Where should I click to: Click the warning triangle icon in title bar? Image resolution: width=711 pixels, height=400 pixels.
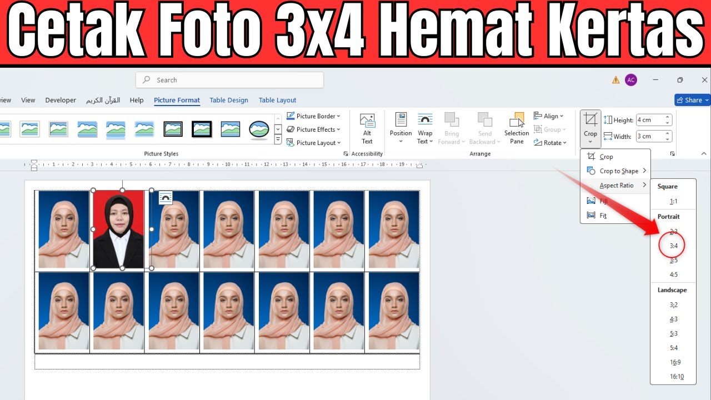[x=615, y=80]
